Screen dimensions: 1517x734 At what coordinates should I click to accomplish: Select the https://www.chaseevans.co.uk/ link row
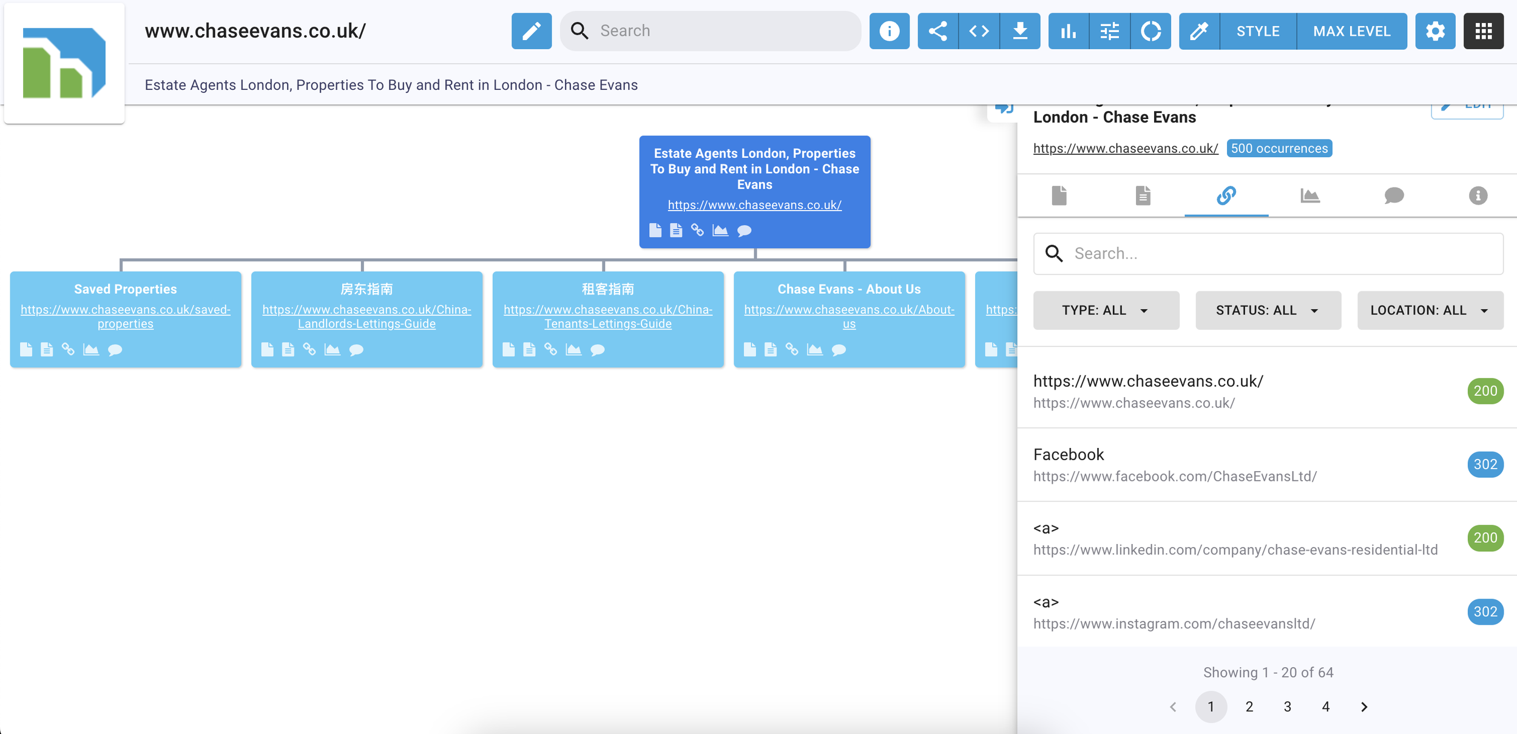[x=1267, y=391]
